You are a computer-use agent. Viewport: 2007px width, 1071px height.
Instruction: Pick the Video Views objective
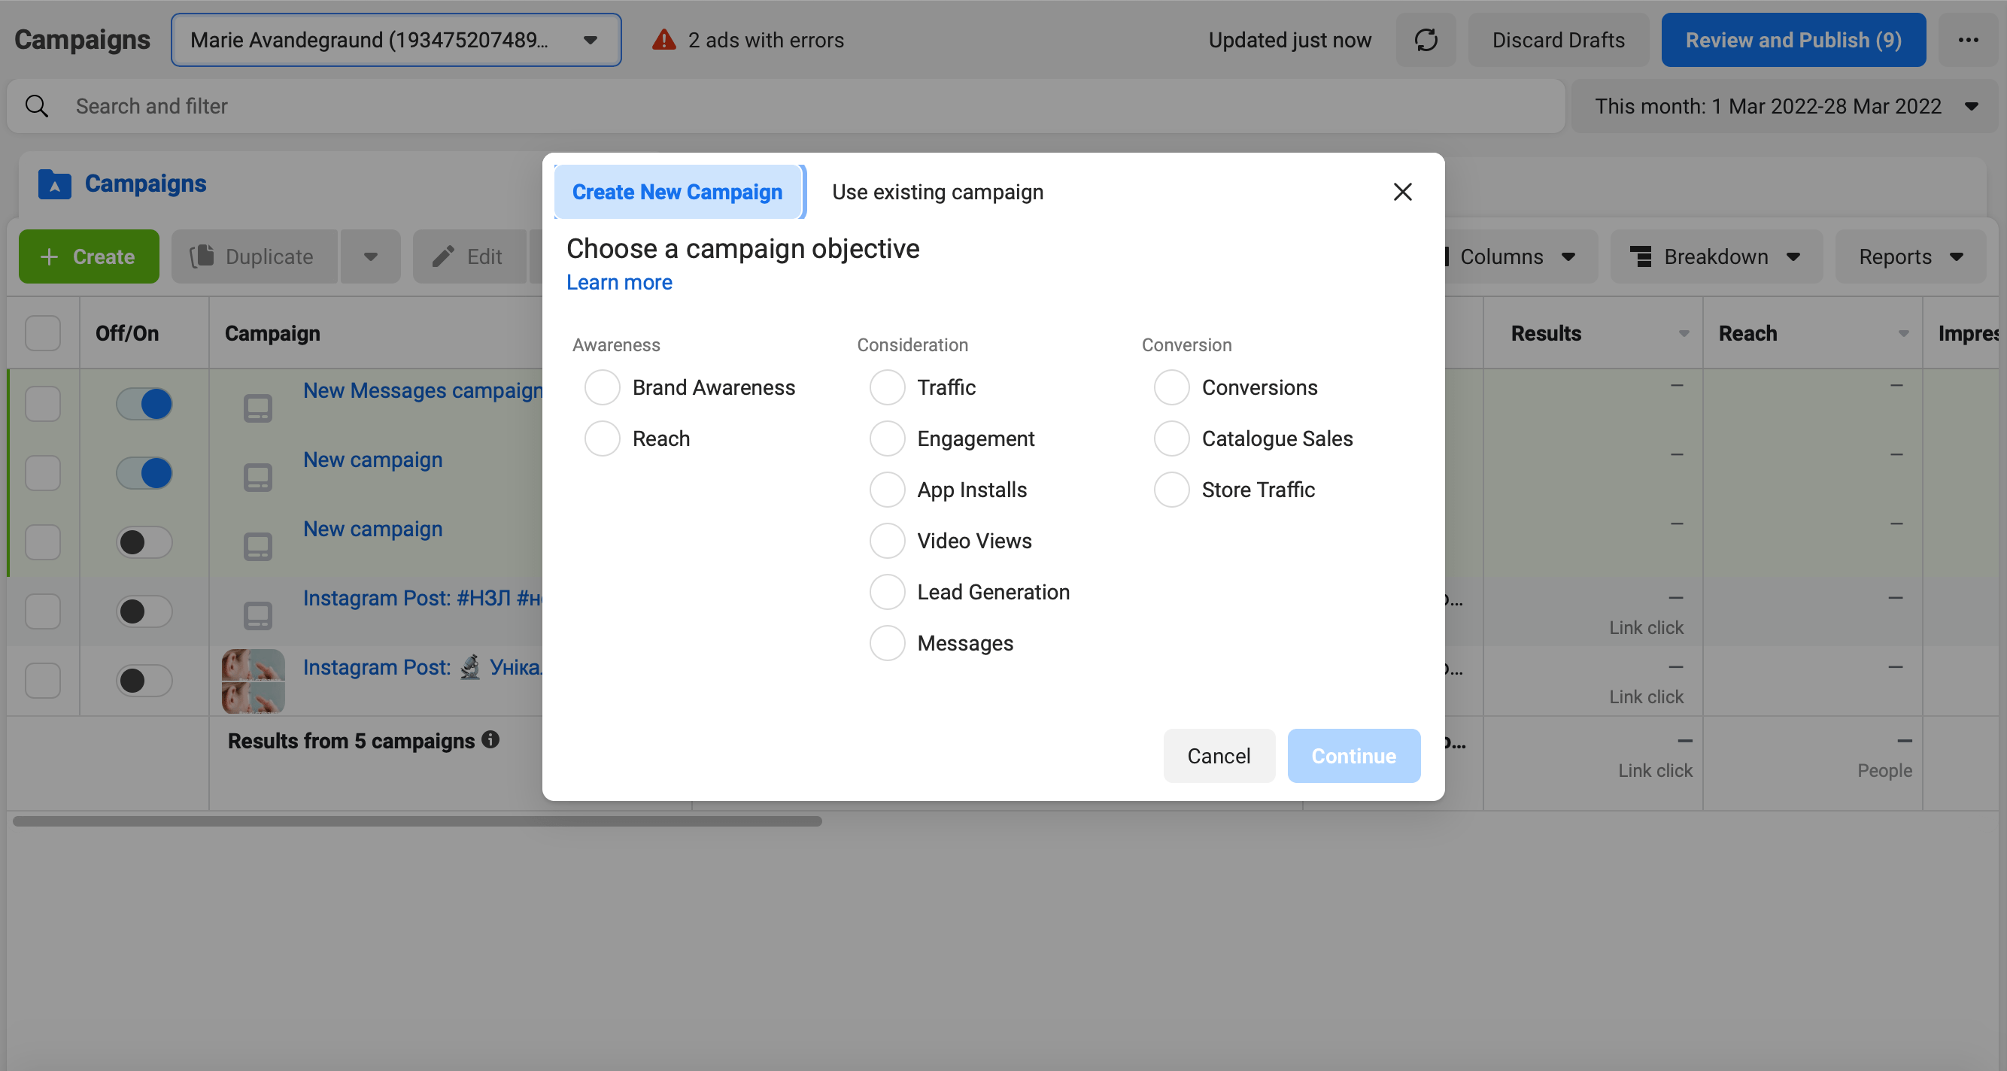888,541
